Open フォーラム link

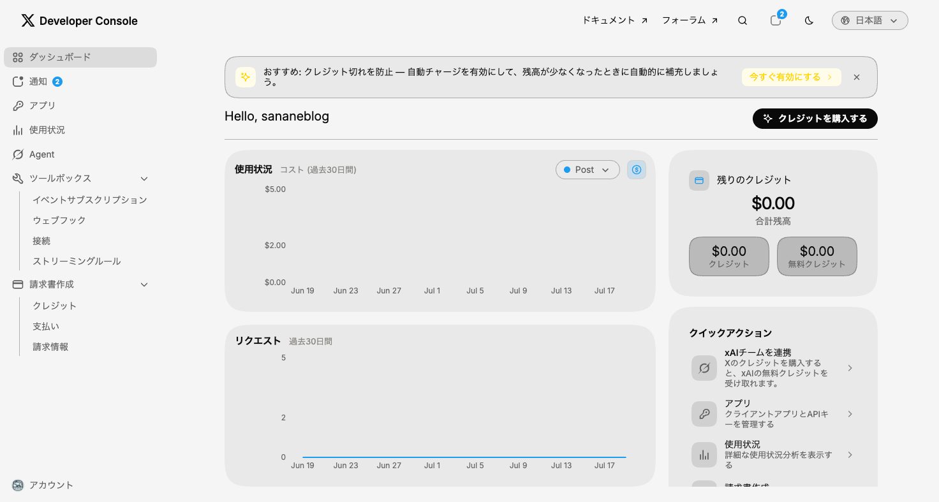click(x=690, y=20)
